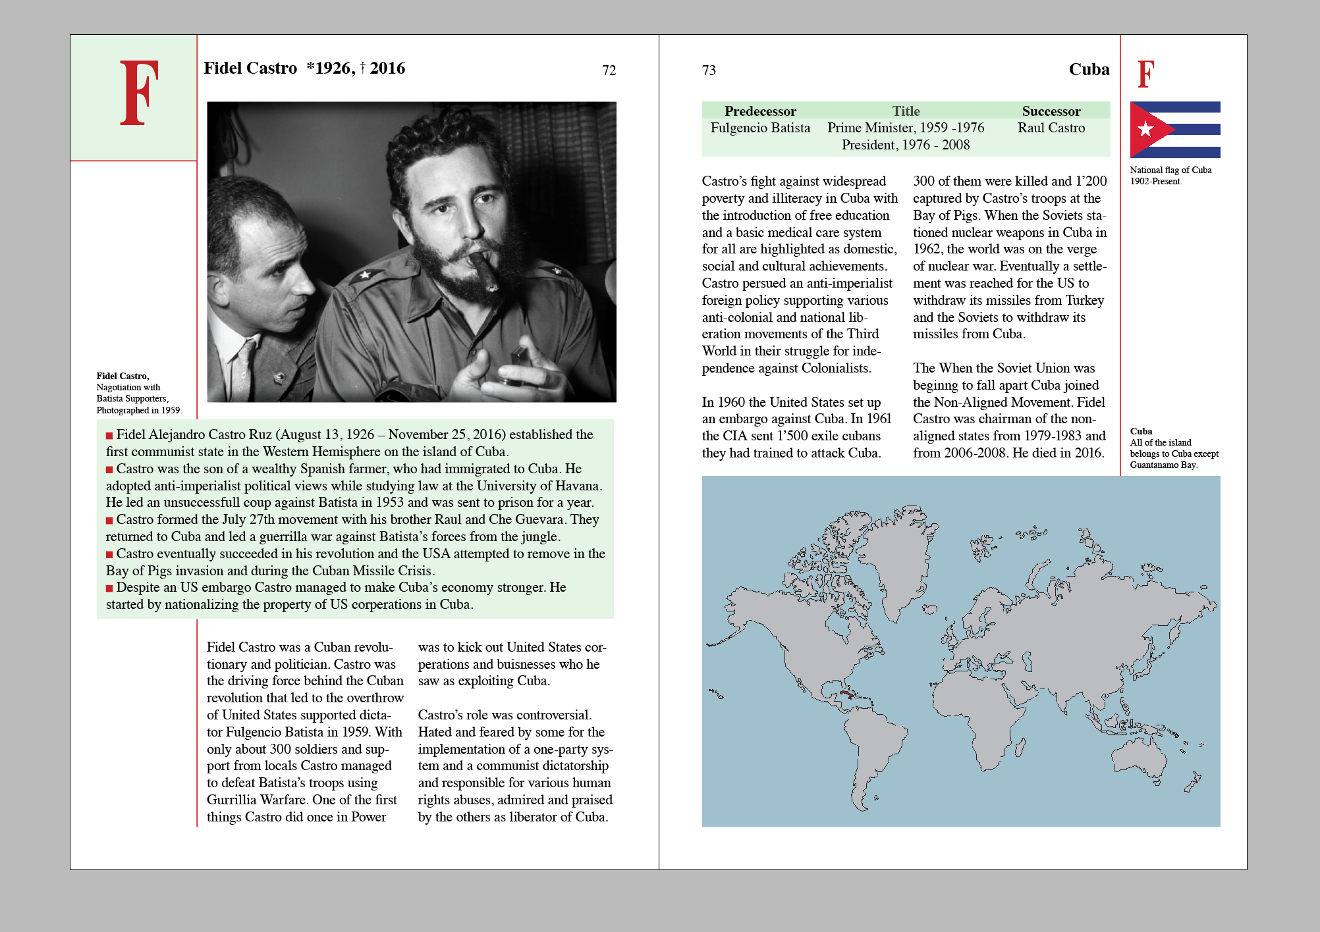Select the 'Fulgencio Batista' table cell
The height and width of the screenshot is (932, 1320).
click(760, 128)
